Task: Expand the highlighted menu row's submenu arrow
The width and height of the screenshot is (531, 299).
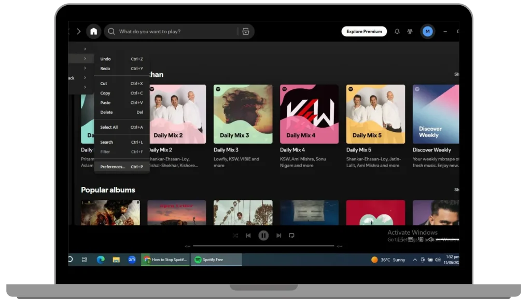Action: click(x=85, y=59)
